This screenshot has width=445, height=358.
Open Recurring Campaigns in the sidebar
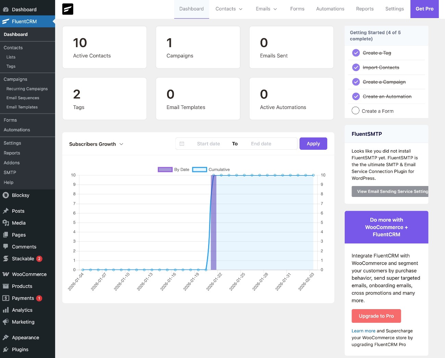coord(27,89)
